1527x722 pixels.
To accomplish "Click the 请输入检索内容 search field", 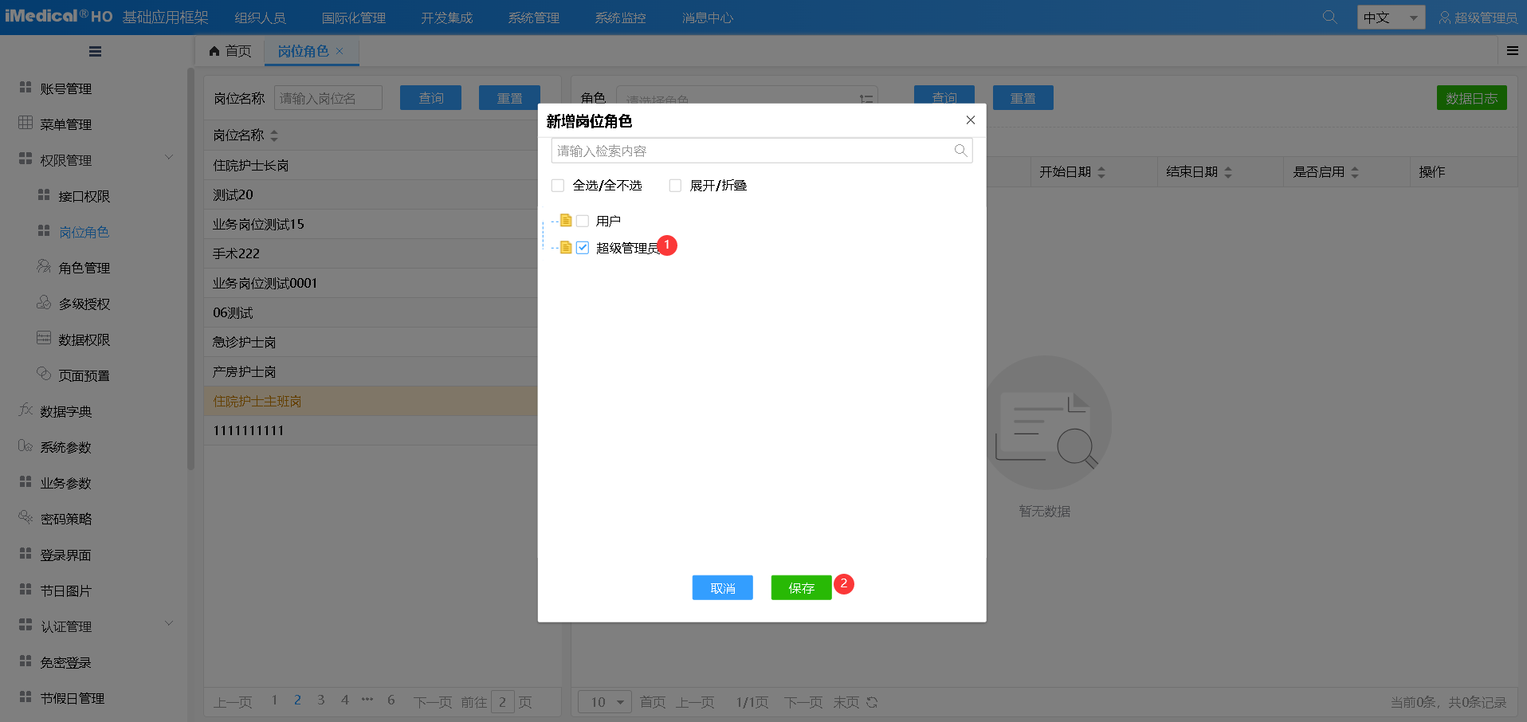I will click(749, 151).
